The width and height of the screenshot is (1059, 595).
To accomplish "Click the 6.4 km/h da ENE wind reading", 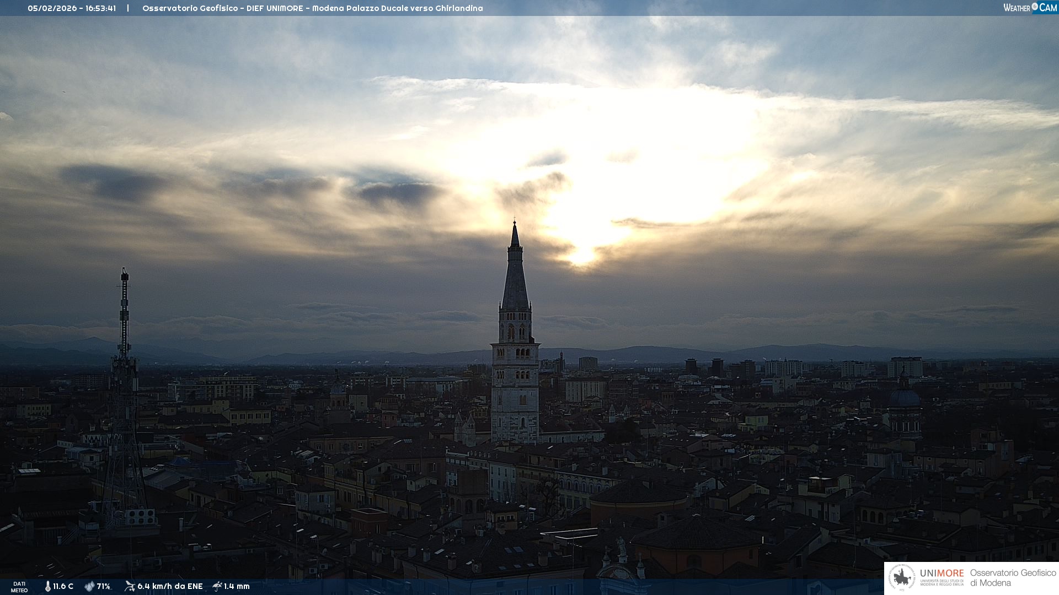I will click(x=170, y=586).
